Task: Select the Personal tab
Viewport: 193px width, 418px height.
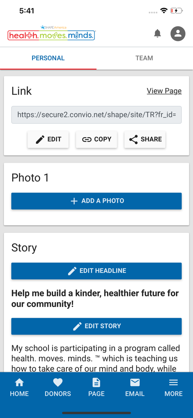Action: pyautogui.click(x=48, y=58)
